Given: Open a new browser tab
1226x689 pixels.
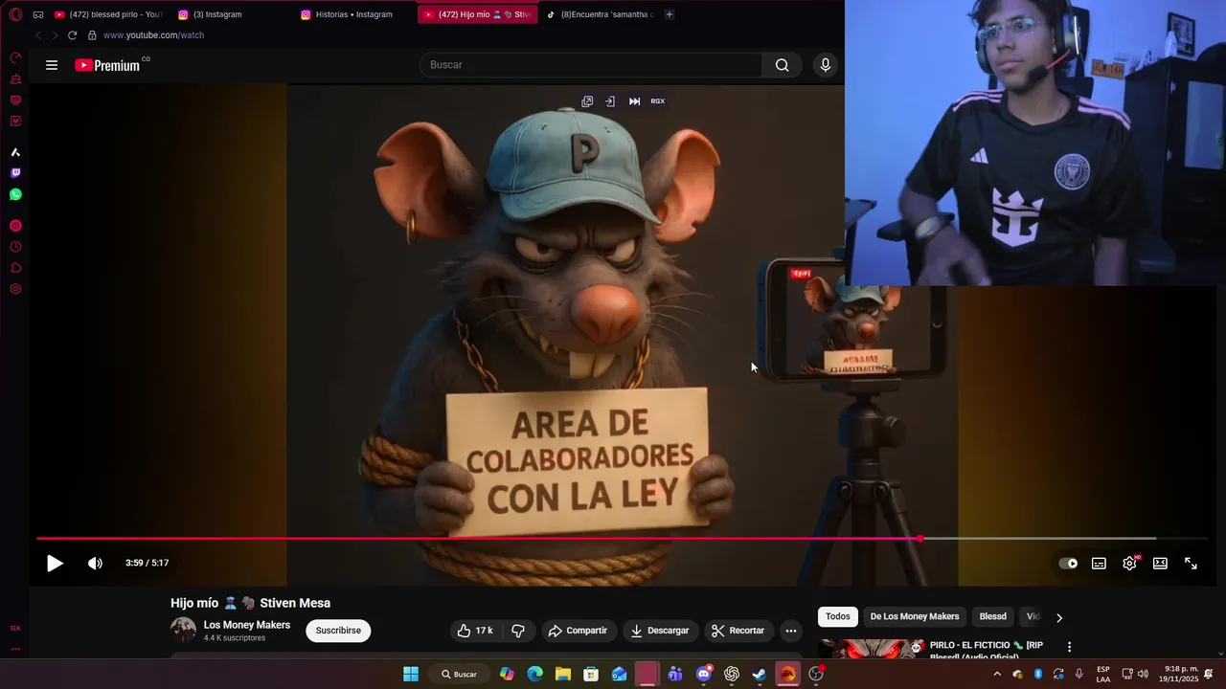Looking at the screenshot, I should (x=669, y=14).
